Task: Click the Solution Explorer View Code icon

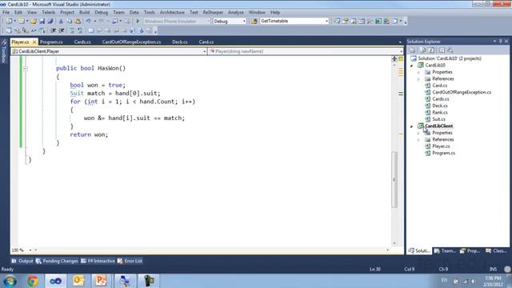Action: pos(442,50)
